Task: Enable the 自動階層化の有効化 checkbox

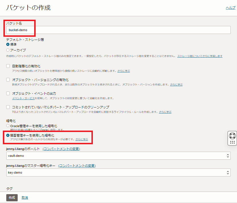Action: click(8, 66)
